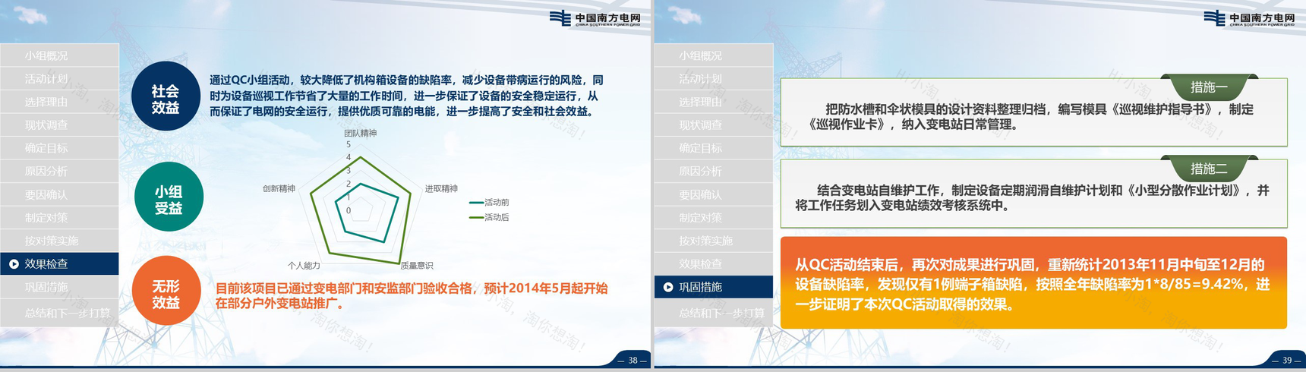The height and width of the screenshot is (372, 1306).
Task: Open 按对策实施 in slide 38 sidebar
Action: click(x=59, y=241)
